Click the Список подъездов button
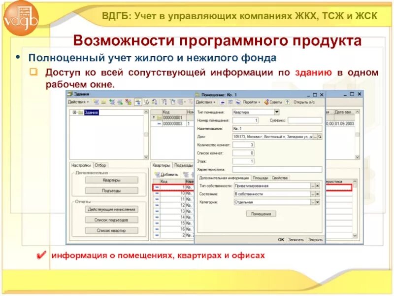 coord(112,220)
